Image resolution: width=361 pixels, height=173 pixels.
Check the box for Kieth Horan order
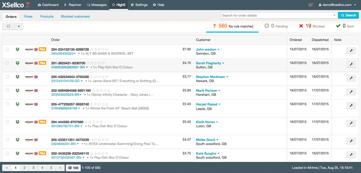(7, 122)
